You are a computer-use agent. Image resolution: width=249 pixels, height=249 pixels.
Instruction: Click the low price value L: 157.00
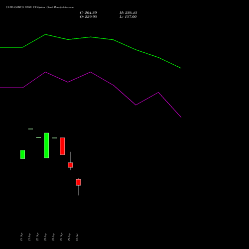[x=128, y=17]
